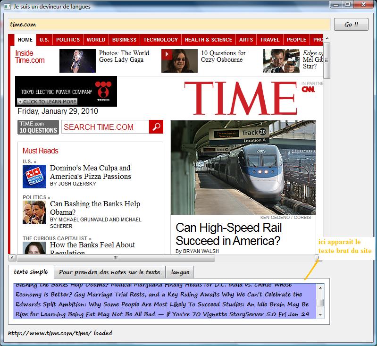The width and height of the screenshot is (377, 346).
Task: Click the Must Reads heading
Action: [41, 151]
